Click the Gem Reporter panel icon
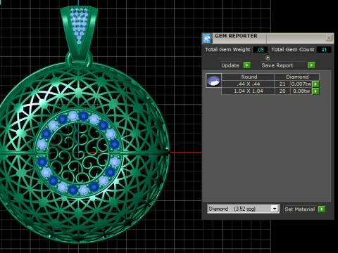This screenshot has width=338, height=253. [x=207, y=39]
